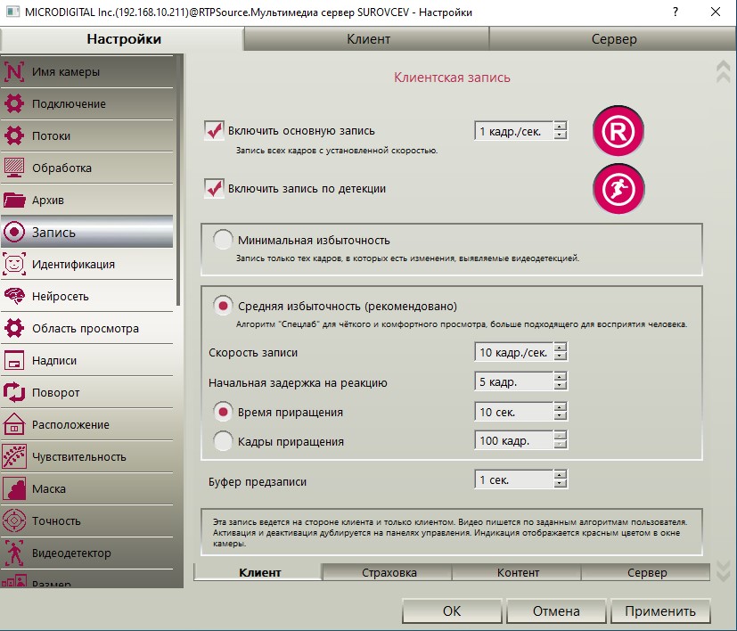
Task: Open the Идентификация face icon
Action: (14, 264)
